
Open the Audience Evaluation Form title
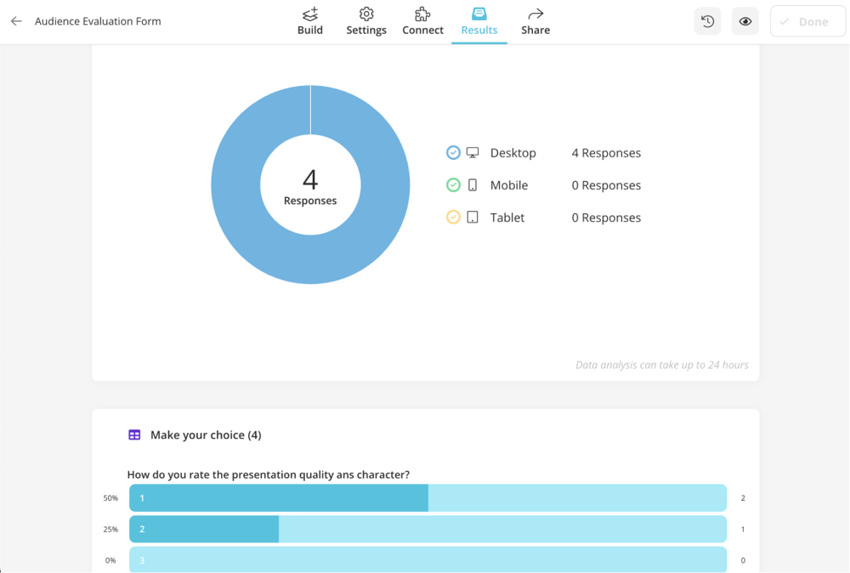pyautogui.click(x=98, y=20)
